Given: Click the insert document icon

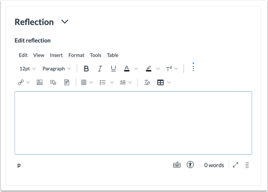Looking at the screenshot, I should point(67,82).
